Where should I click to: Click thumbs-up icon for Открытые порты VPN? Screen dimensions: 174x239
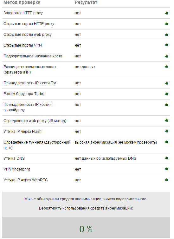[166, 45]
